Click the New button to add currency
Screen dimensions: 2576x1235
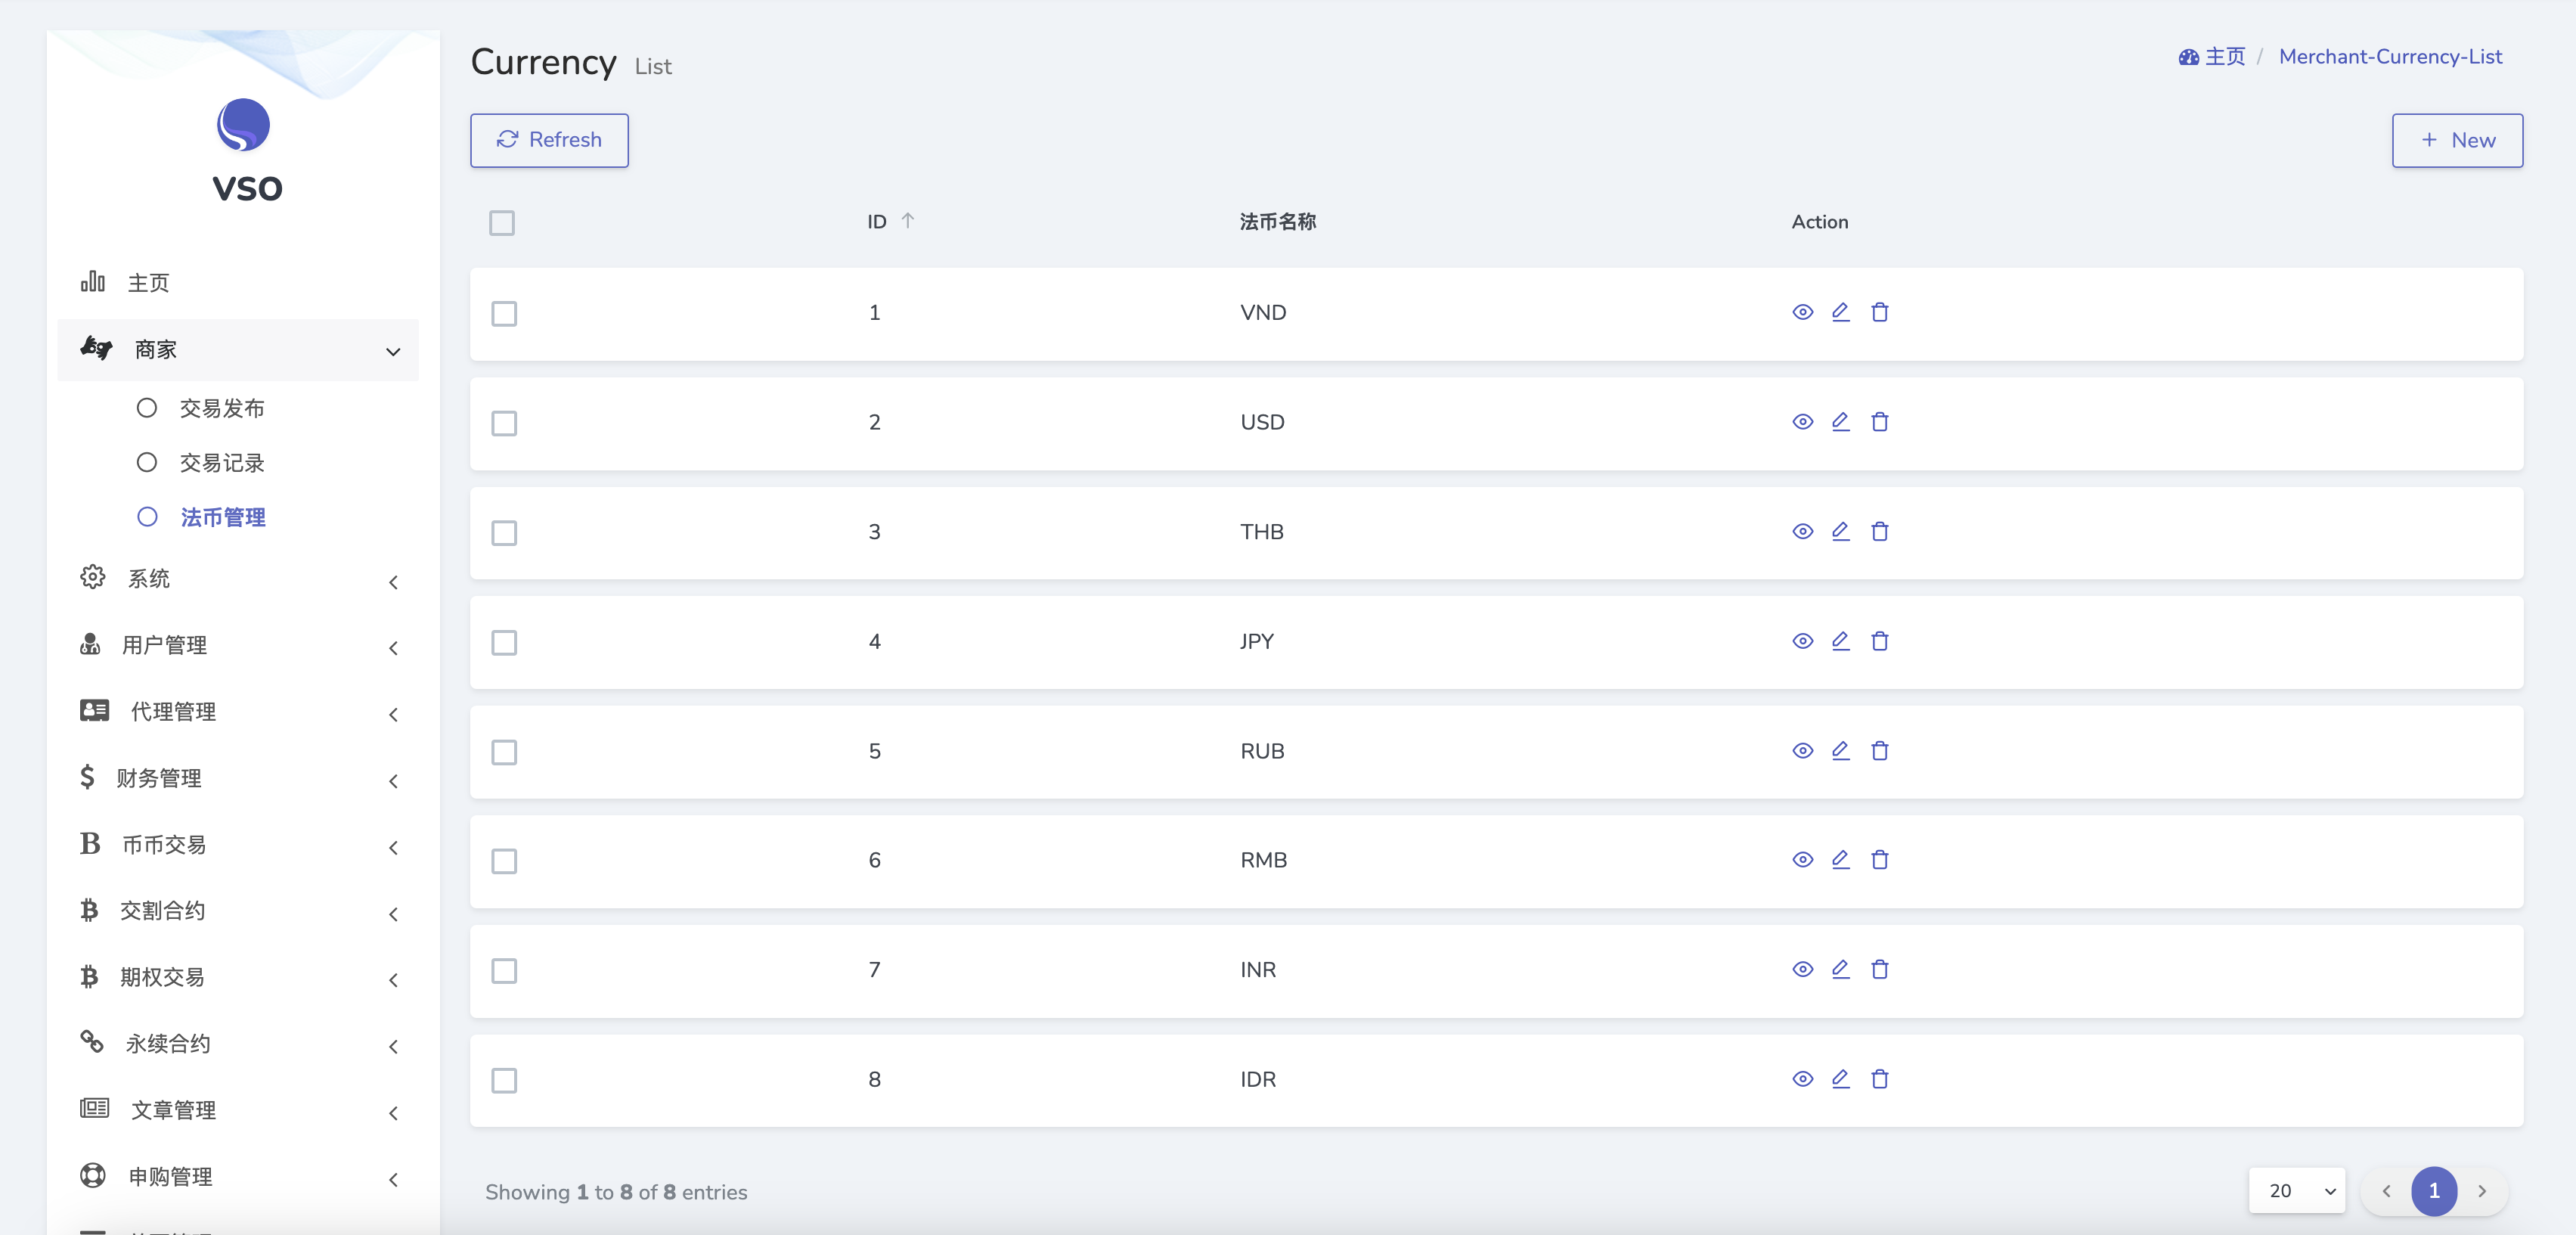click(x=2460, y=140)
